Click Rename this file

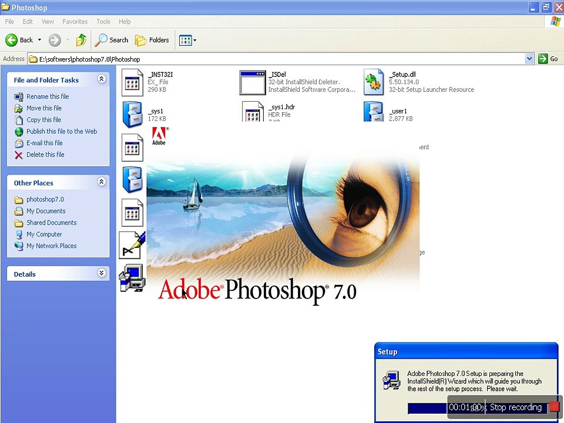[x=48, y=96]
